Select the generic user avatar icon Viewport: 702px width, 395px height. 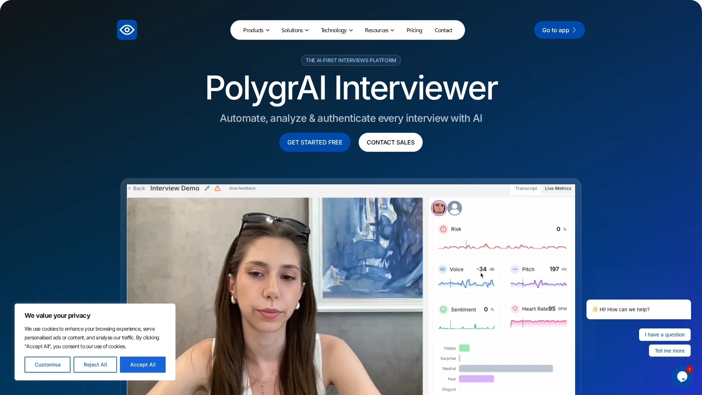(454, 208)
